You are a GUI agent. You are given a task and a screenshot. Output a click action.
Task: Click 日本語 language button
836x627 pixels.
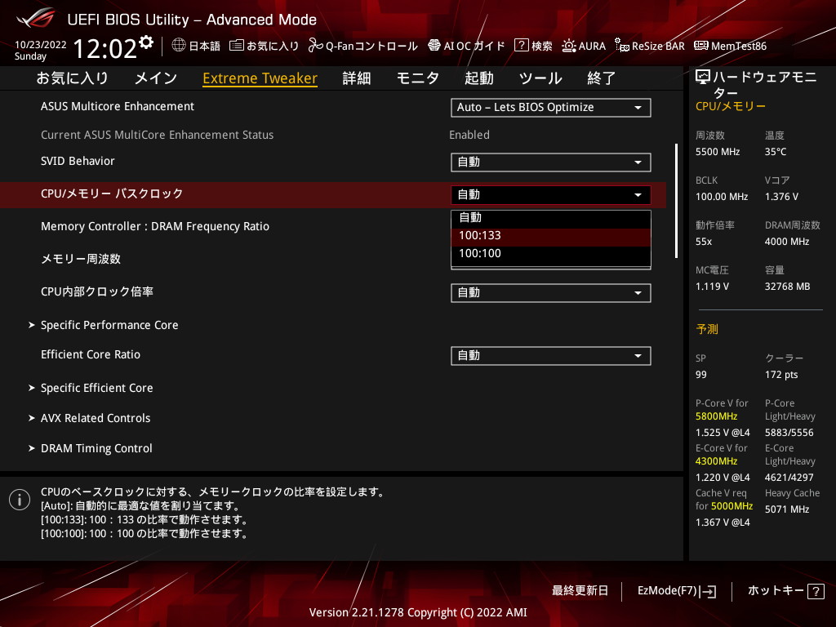pos(196,46)
